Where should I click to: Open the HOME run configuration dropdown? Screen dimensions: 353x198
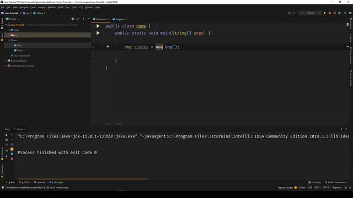[x=310, y=13]
